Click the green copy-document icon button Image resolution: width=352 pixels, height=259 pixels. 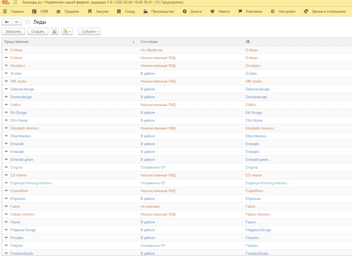55,31
